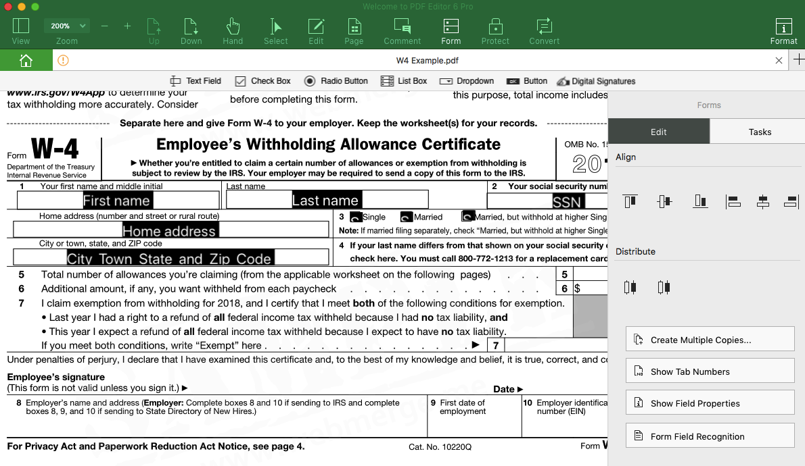Activate the Select tool
This screenshot has height=466, width=805.
276,31
